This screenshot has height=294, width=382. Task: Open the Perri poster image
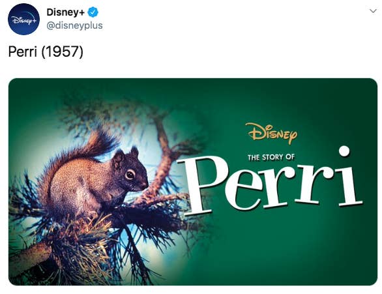point(193,182)
